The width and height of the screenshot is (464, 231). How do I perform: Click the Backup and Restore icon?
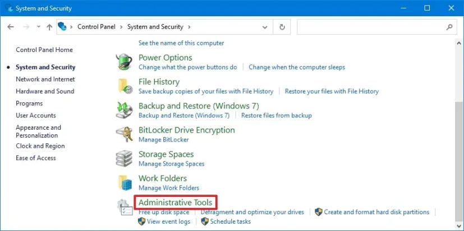point(125,109)
